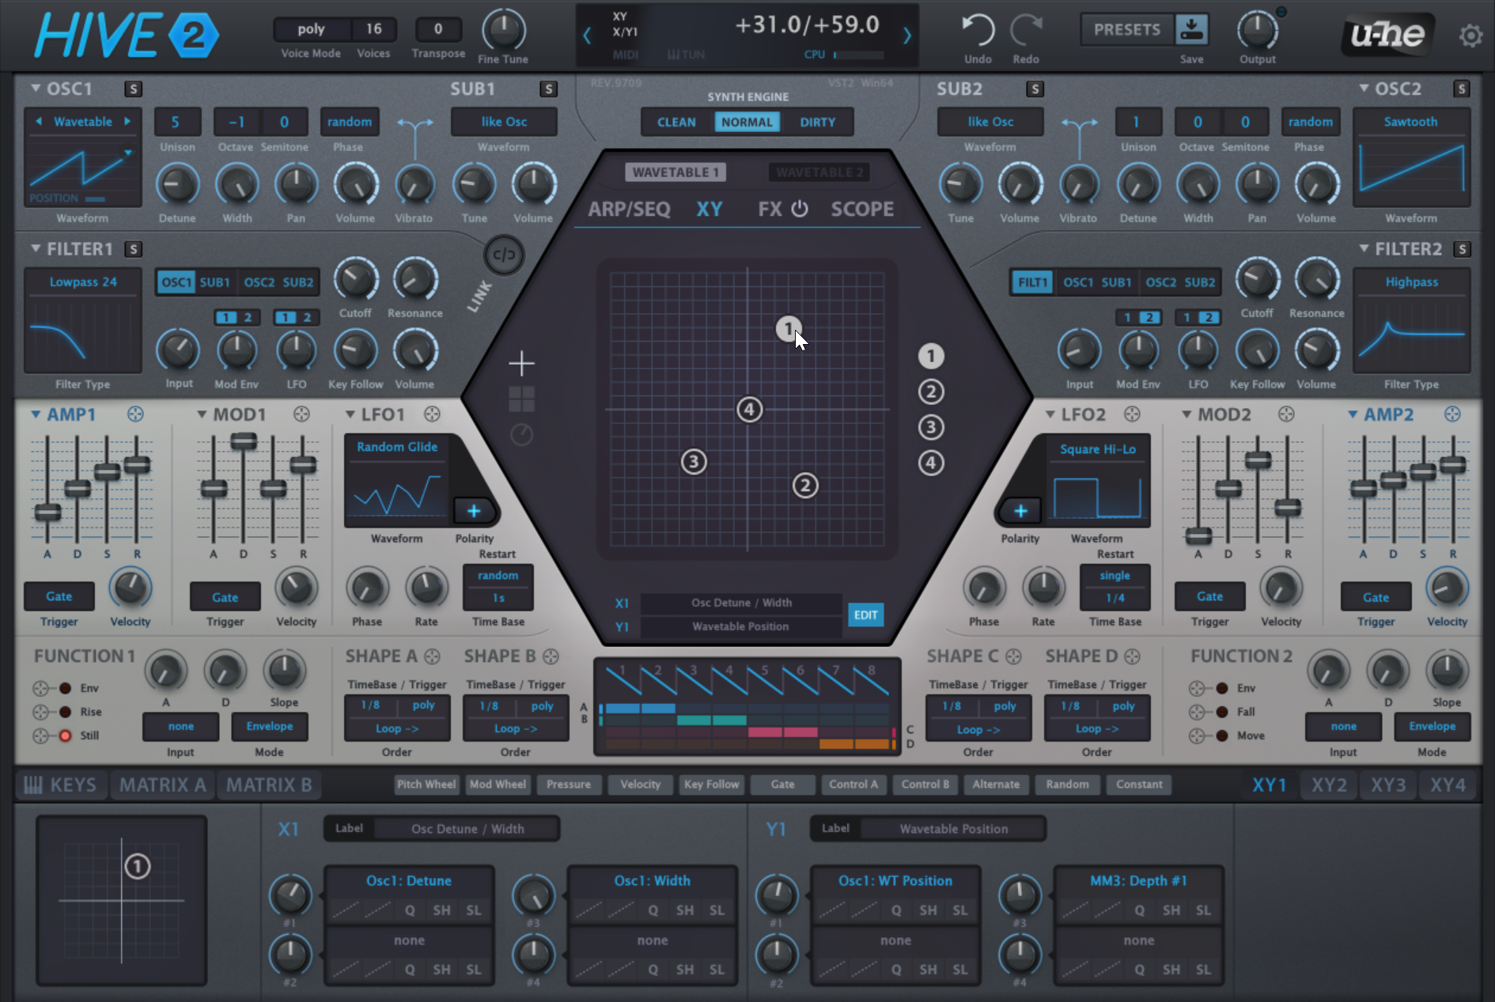This screenshot has height=1002, width=1495.
Task: Collapse the AMP1 panel triangle
Action: click(x=36, y=414)
